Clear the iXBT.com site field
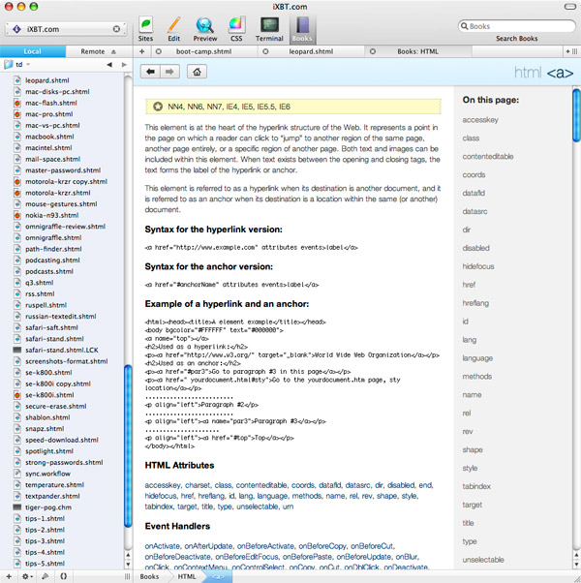Screen dimensions: 581x583 coord(116,29)
